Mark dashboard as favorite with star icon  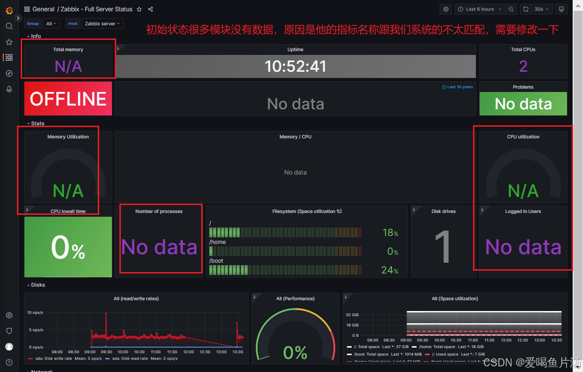click(139, 9)
